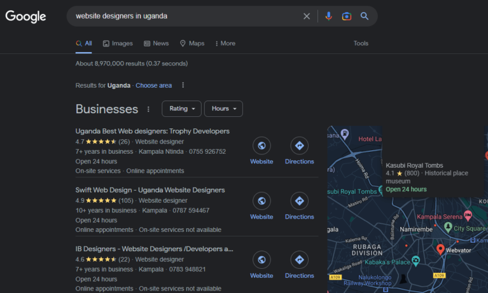488x293 pixels.
Task: Expand the Rating filter dropdown
Action: click(181, 109)
